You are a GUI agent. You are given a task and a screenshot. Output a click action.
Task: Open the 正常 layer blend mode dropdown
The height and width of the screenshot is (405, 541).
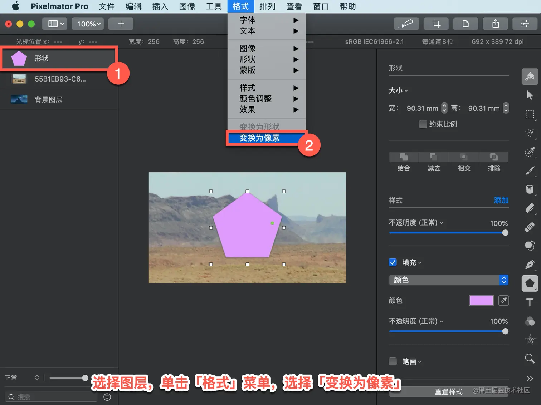coord(22,377)
